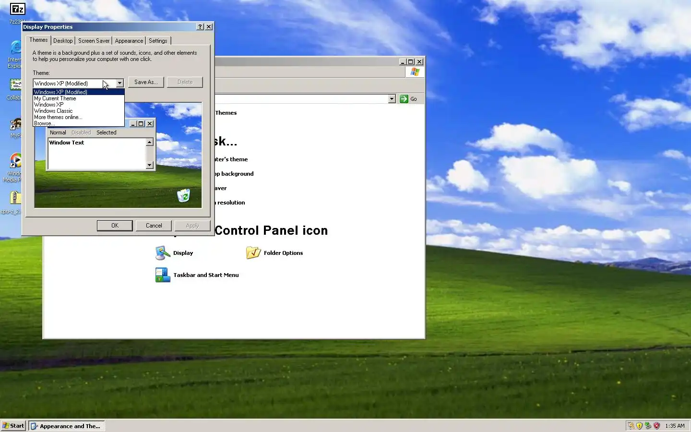
Task: Open the Settings tab
Action: (158, 41)
